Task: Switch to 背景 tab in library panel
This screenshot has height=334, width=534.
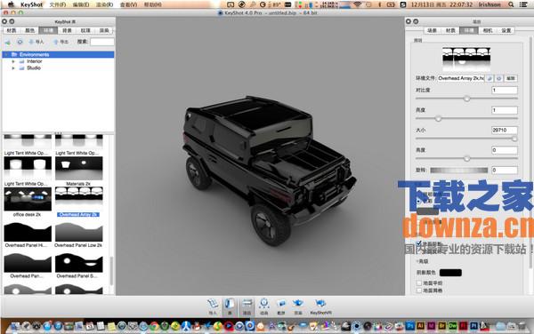Action: click(67, 30)
